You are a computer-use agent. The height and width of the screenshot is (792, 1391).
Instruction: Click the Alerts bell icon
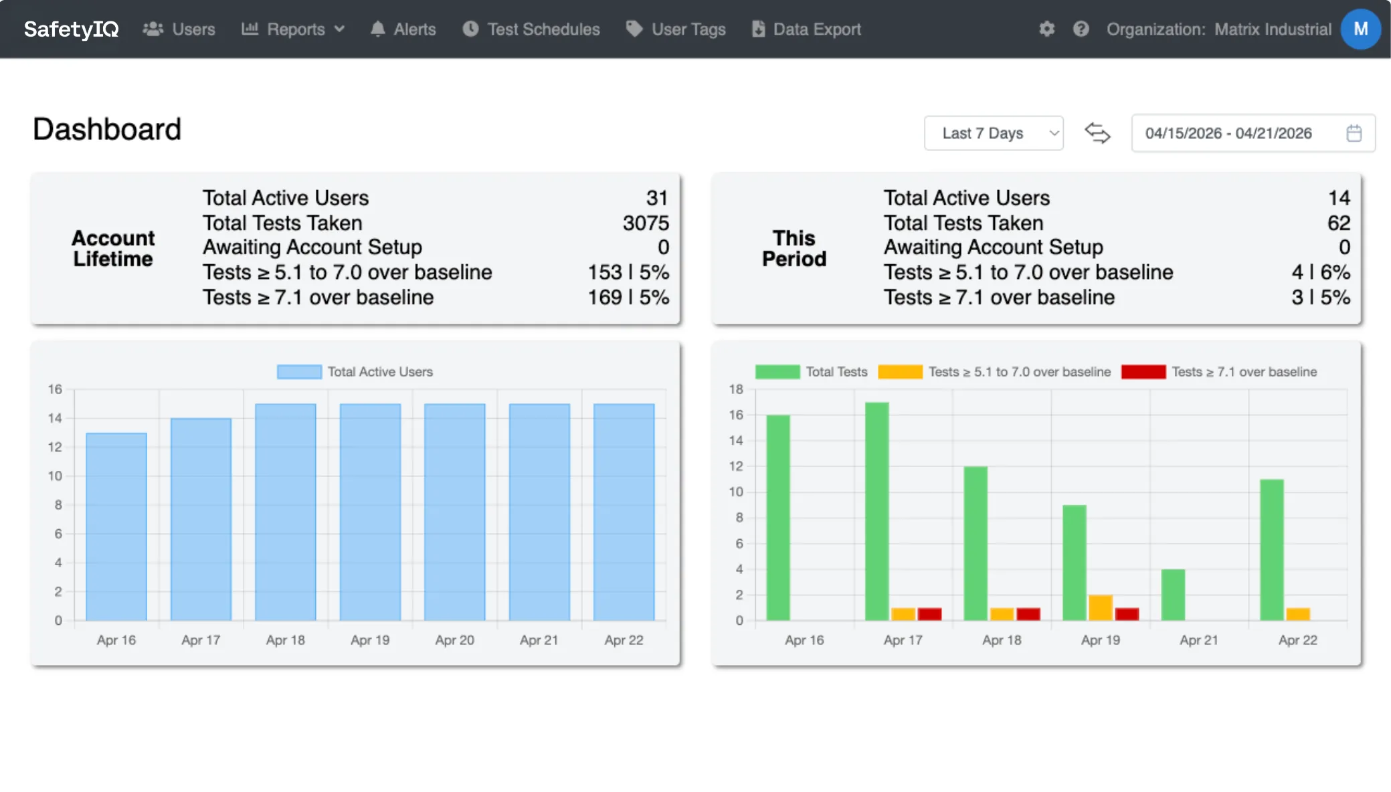(377, 29)
